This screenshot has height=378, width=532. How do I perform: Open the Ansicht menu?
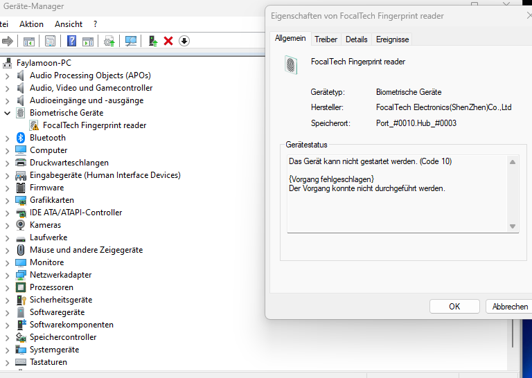(x=69, y=24)
